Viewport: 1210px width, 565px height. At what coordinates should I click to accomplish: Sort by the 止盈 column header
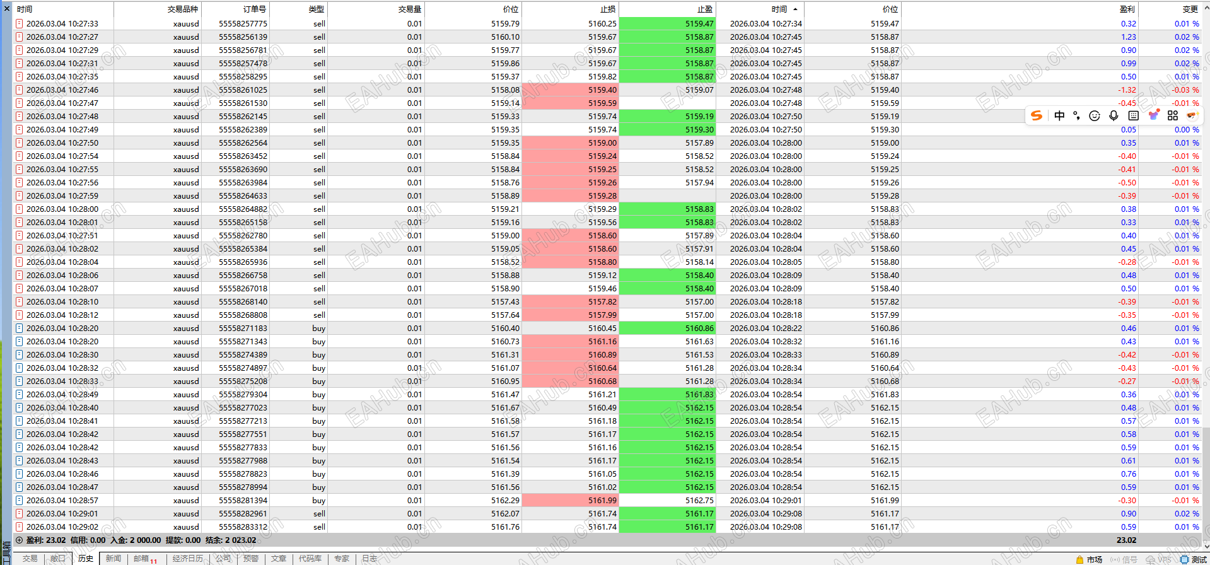(x=667, y=9)
